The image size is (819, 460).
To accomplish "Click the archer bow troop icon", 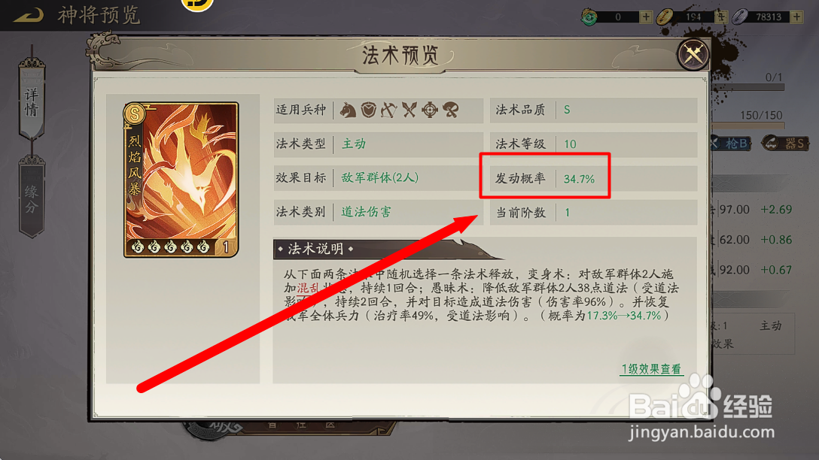I will [388, 110].
